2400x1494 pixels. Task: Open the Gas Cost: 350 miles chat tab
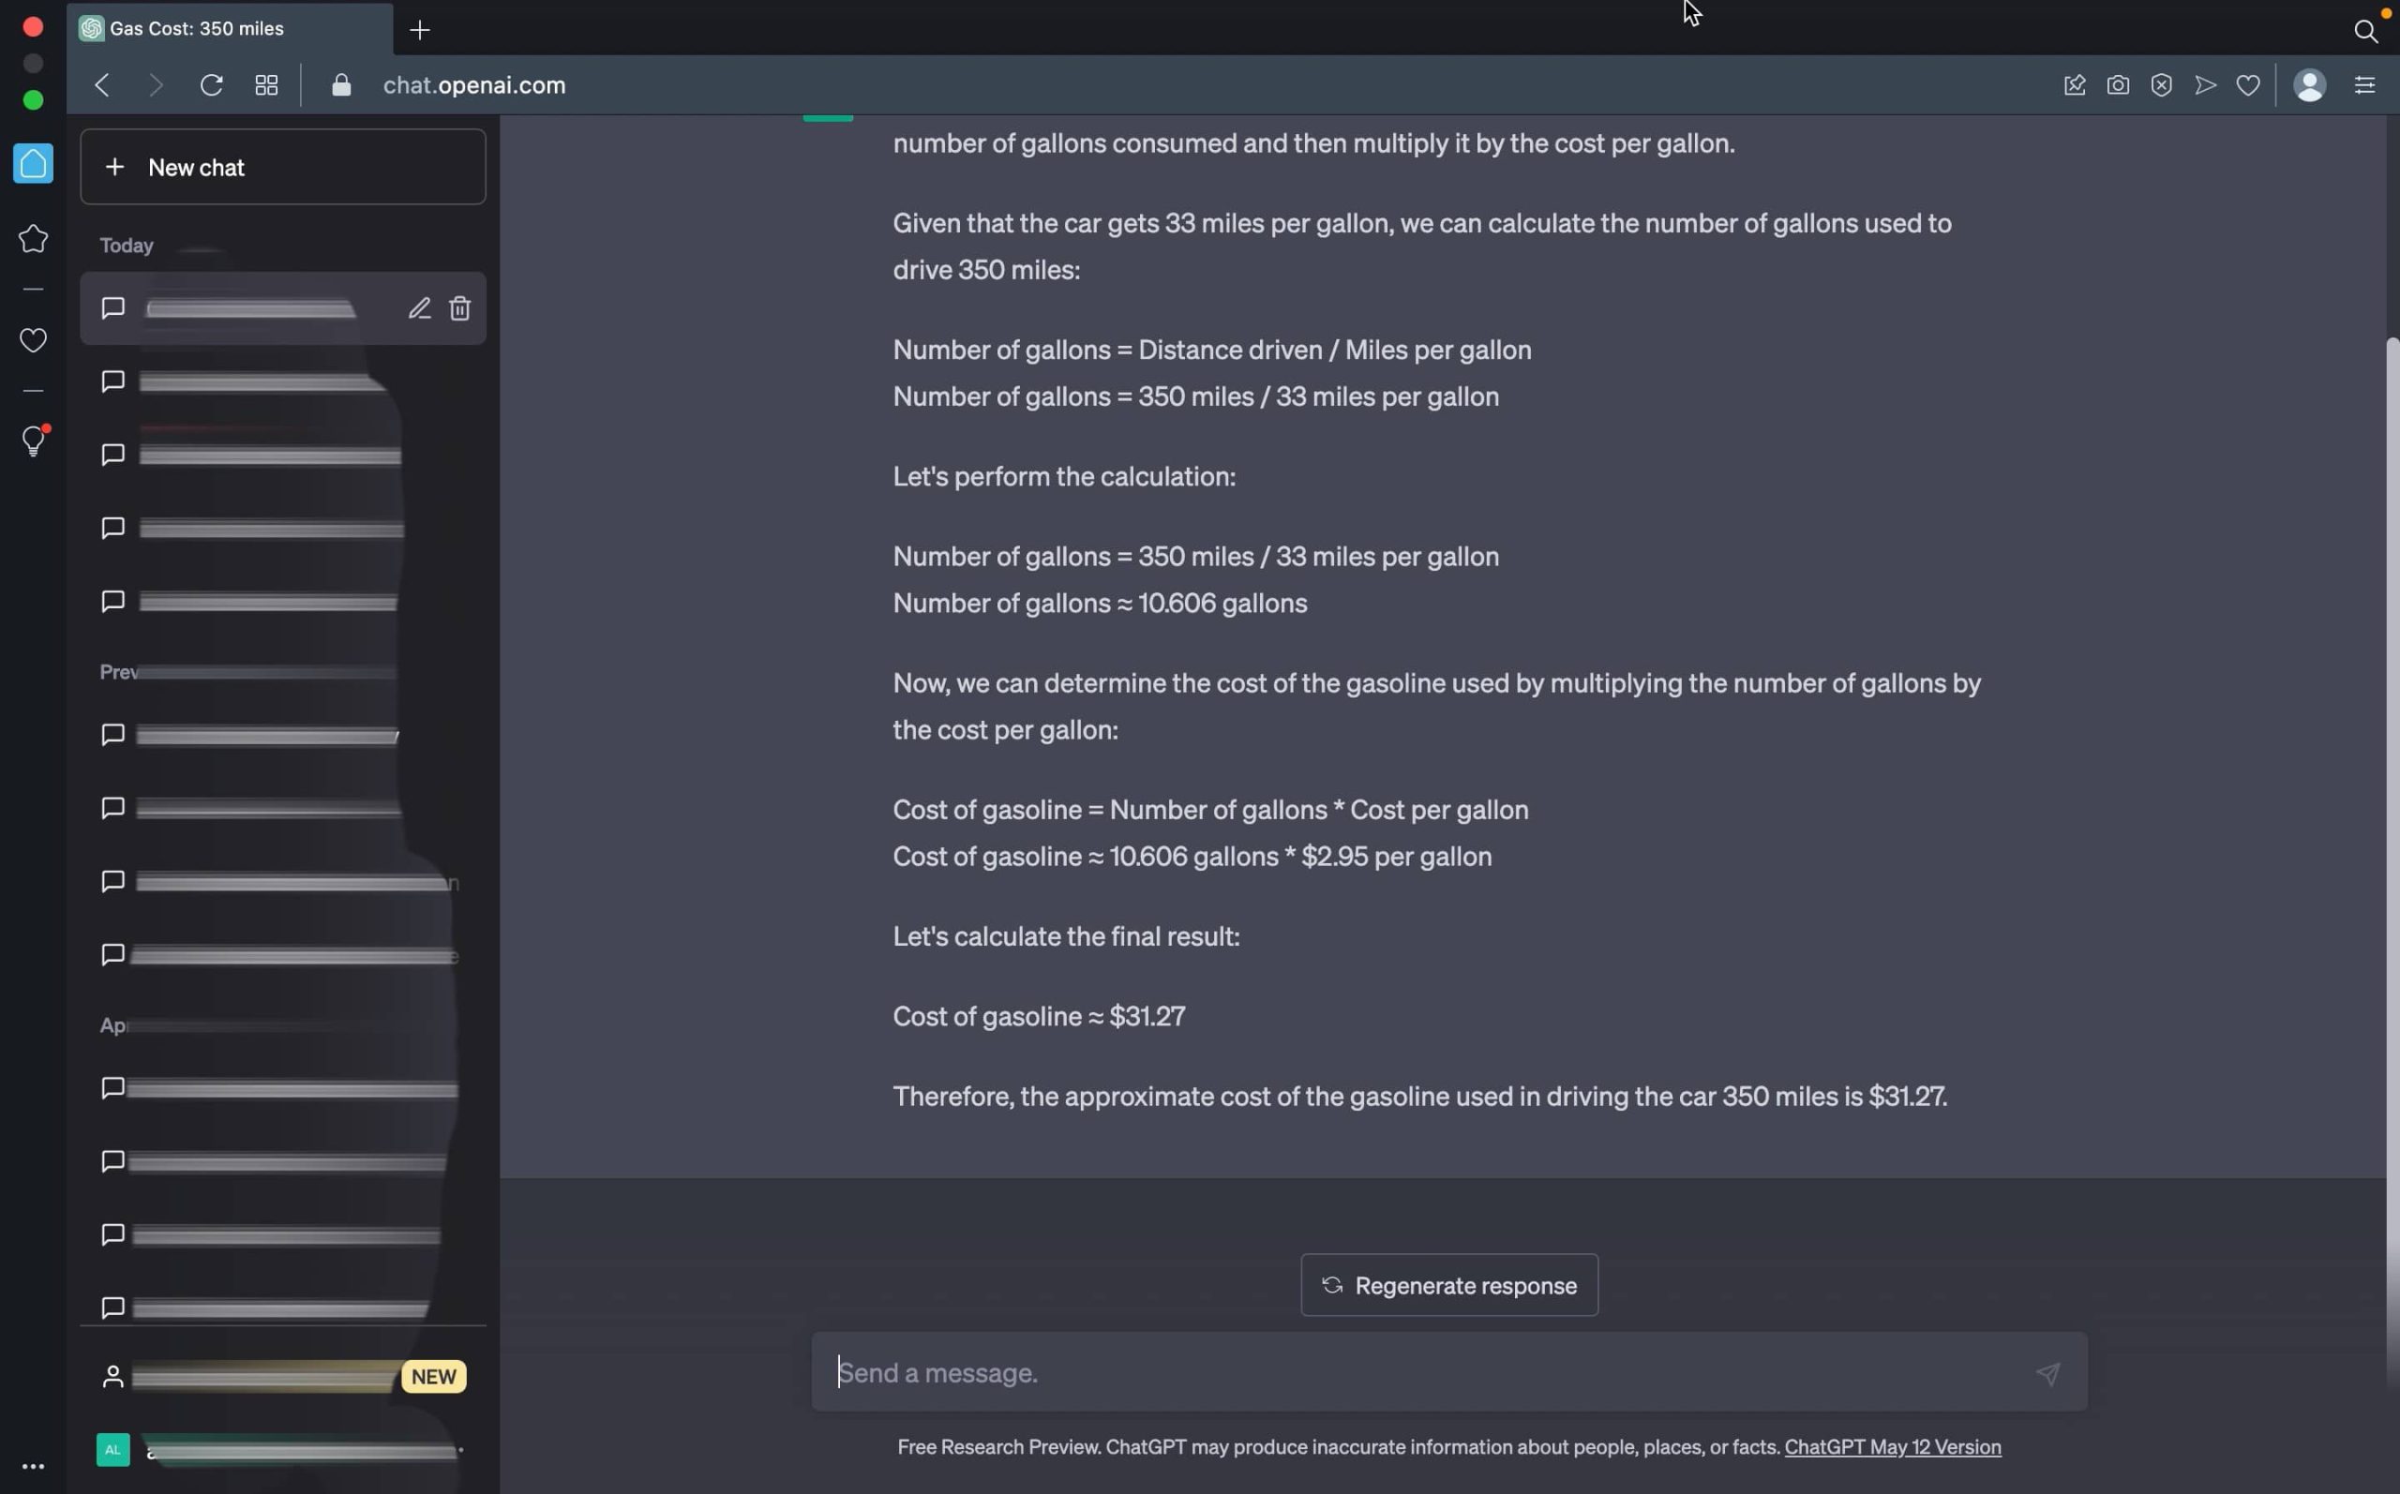point(196,27)
